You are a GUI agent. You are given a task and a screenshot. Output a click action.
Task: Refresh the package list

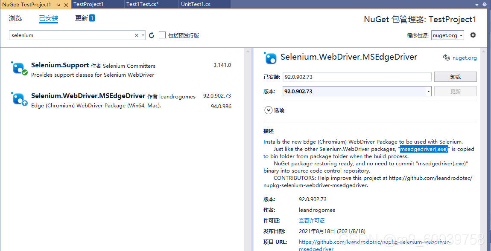152,35
